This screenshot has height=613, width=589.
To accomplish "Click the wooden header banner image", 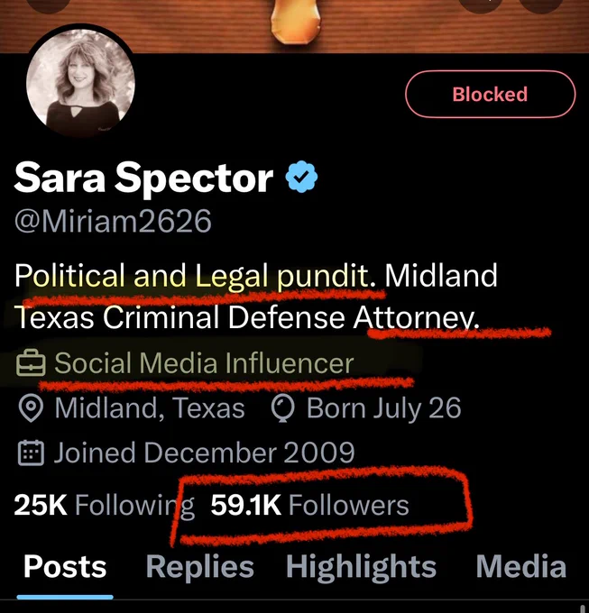I will (294, 26).
